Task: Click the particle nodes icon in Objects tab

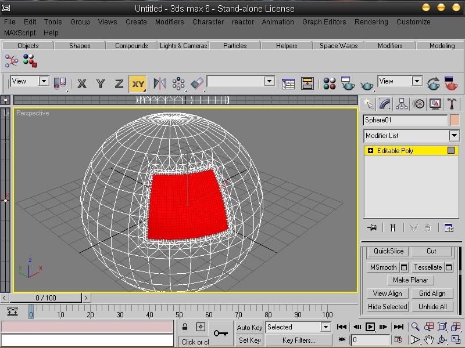Action: click(11, 61)
